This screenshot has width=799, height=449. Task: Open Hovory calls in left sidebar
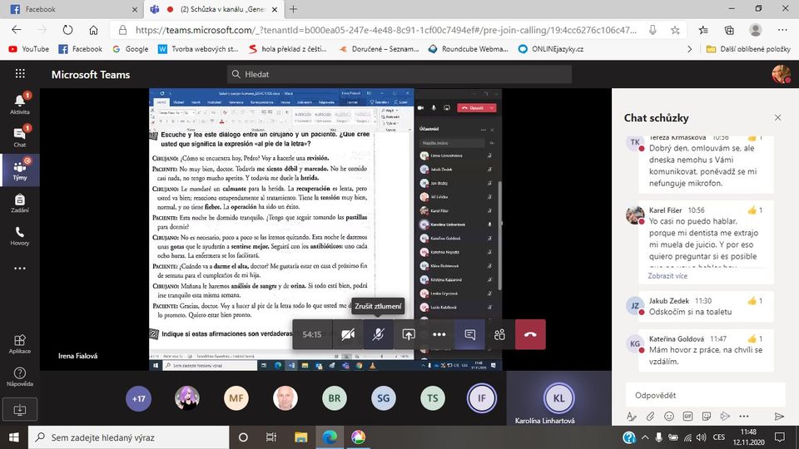[x=20, y=236]
